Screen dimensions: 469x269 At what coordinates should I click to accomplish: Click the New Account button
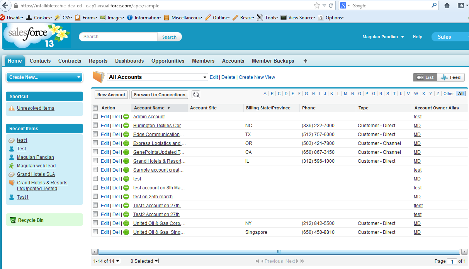111,95
